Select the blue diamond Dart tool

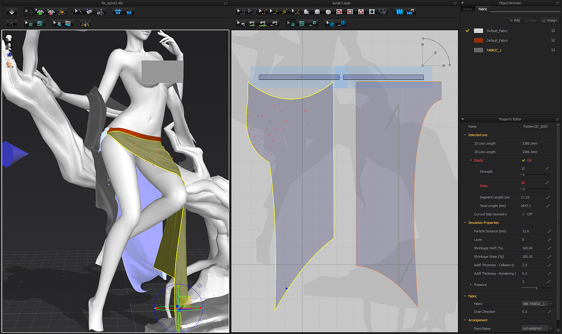click(x=372, y=12)
